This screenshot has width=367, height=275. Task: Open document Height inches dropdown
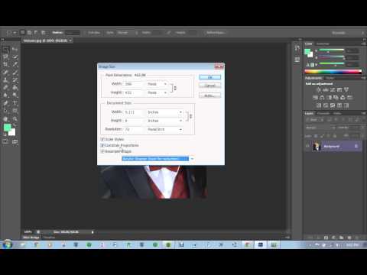(x=164, y=121)
